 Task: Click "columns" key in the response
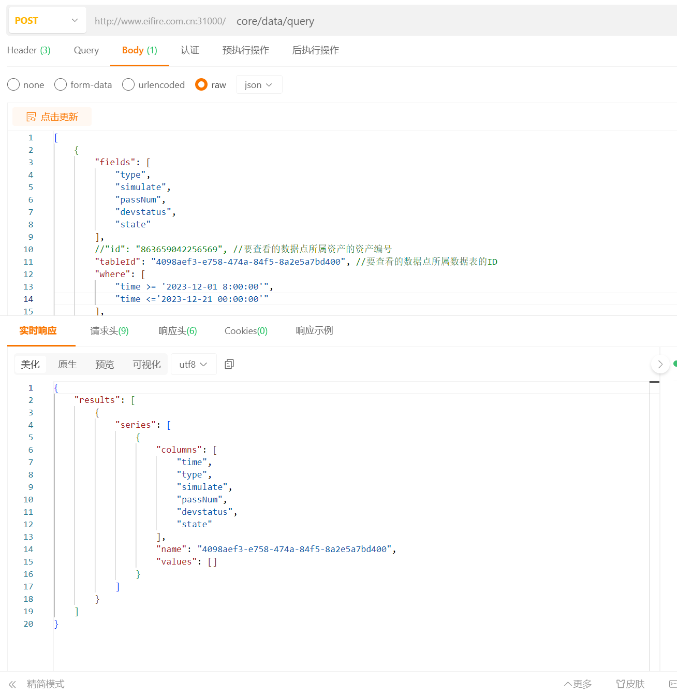pos(179,450)
